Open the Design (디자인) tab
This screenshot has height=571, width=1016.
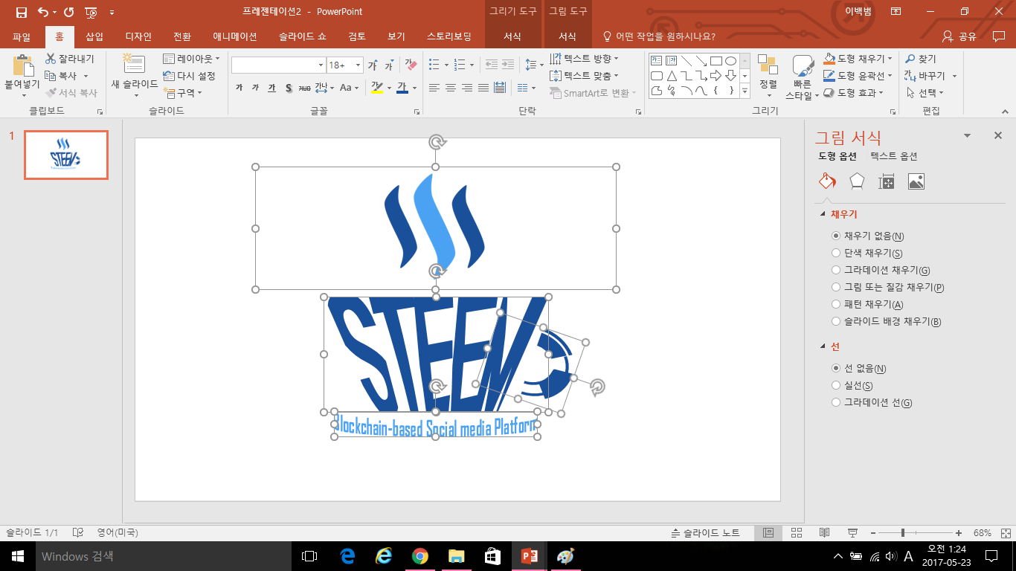[x=138, y=36]
